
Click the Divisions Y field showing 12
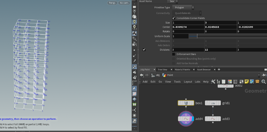(x=221, y=50)
